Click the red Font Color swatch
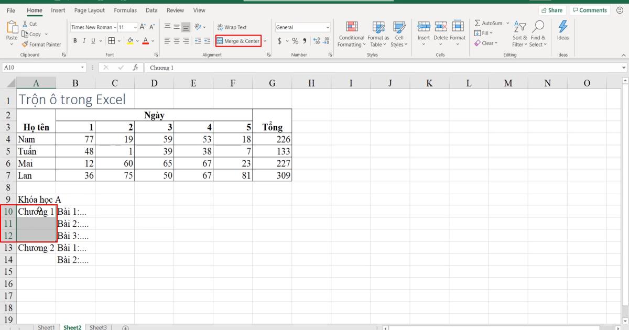 pos(146,41)
